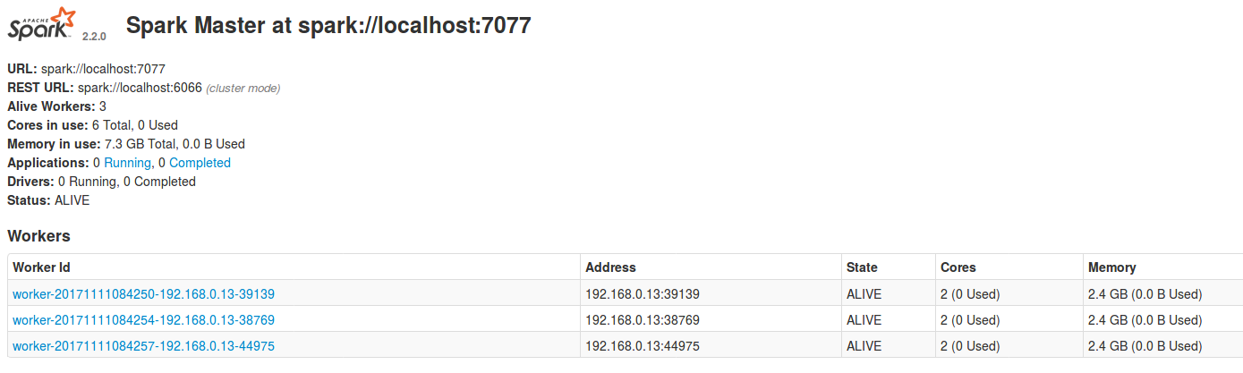The width and height of the screenshot is (1243, 373).
Task: Click the Workers section heading
Action: coord(38,236)
